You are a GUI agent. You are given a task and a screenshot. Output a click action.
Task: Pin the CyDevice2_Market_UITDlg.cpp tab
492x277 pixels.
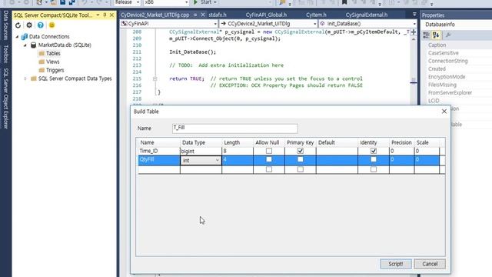point(195,15)
